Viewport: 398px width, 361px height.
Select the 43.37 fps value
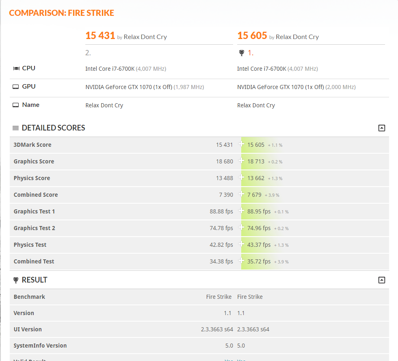point(259,245)
